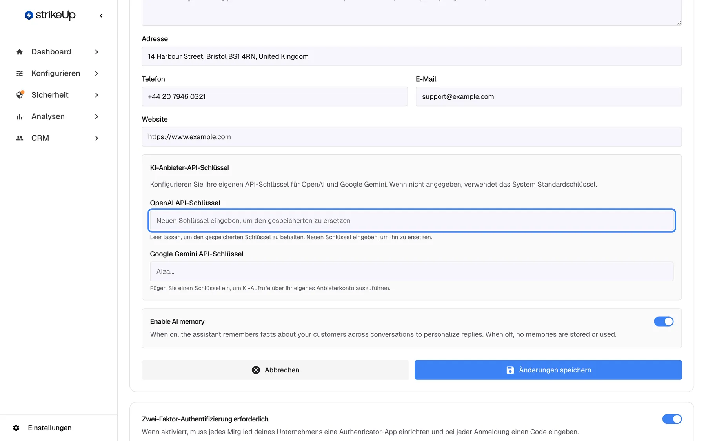Click the Einstellungen gear icon

16,428
